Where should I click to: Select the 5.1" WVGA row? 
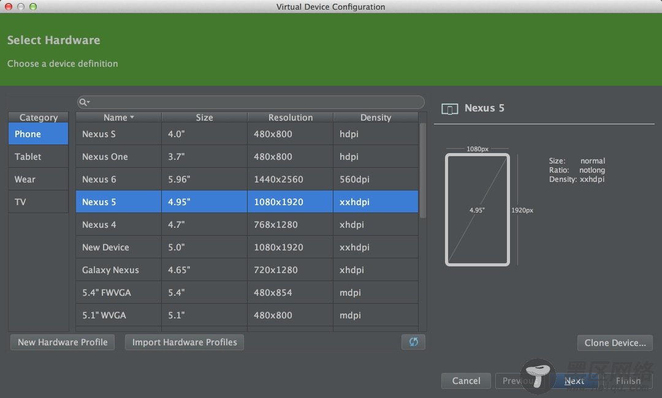coord(247,315)
